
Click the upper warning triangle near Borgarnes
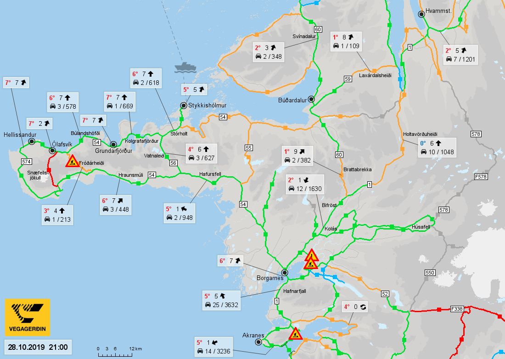point(311,255)
